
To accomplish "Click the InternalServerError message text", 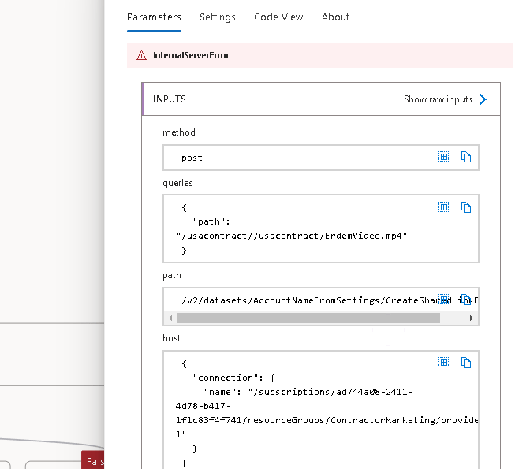I will point(191,55).
